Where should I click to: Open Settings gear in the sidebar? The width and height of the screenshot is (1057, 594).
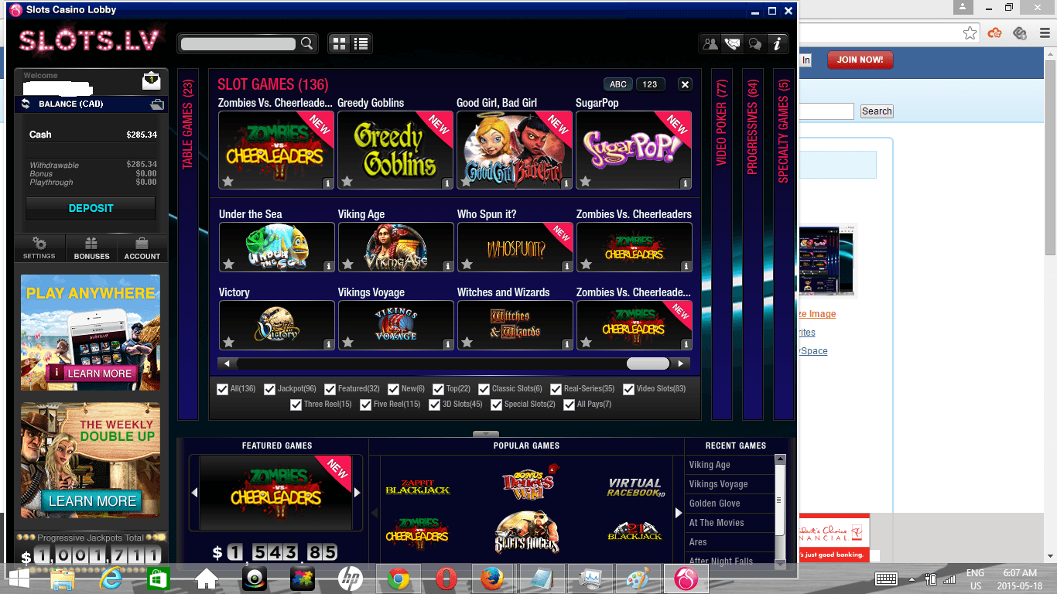point(39,247)
